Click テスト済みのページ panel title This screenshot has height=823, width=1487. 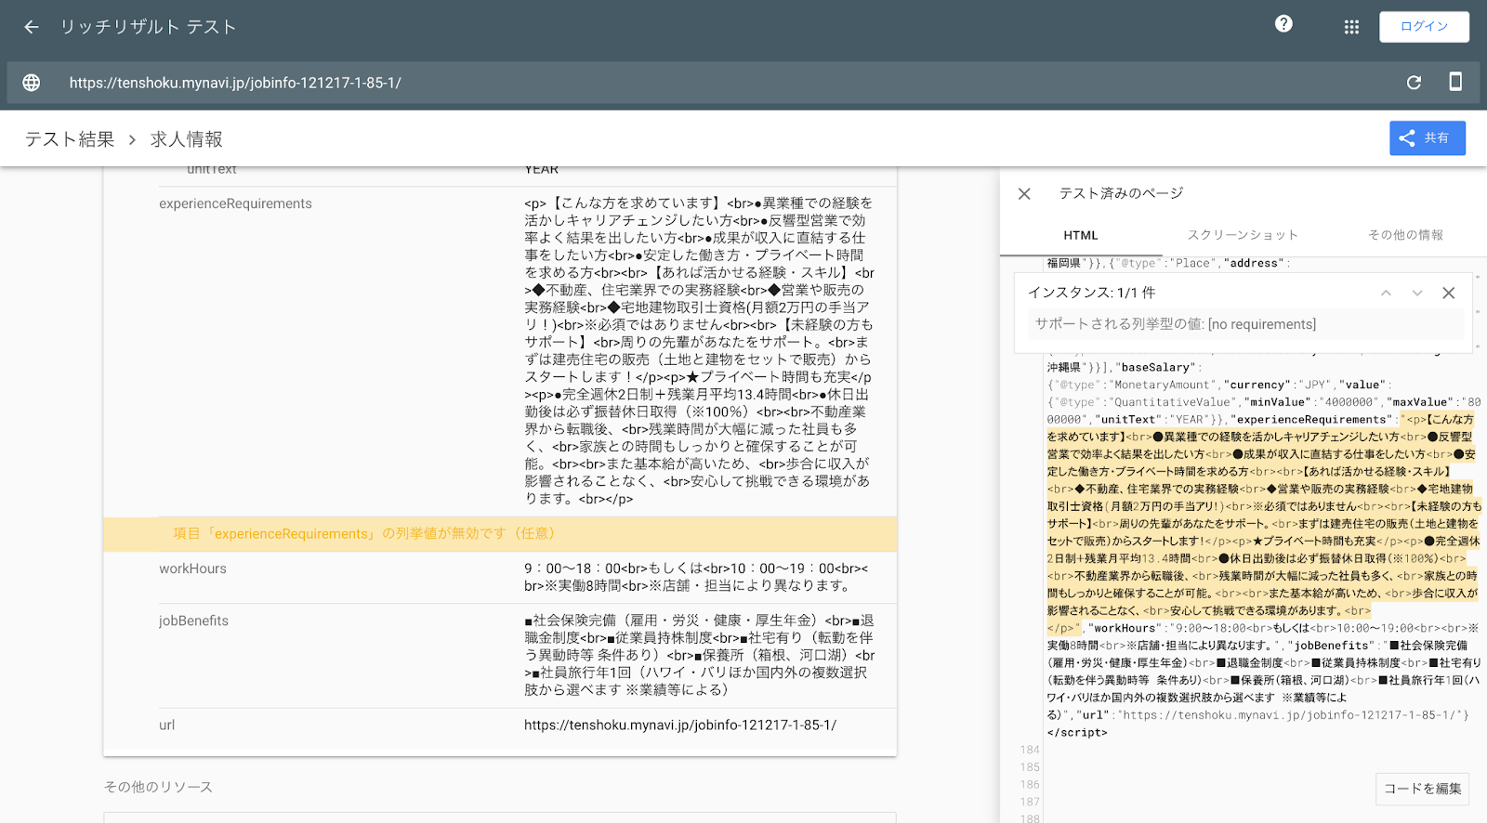pos(1121,193)
